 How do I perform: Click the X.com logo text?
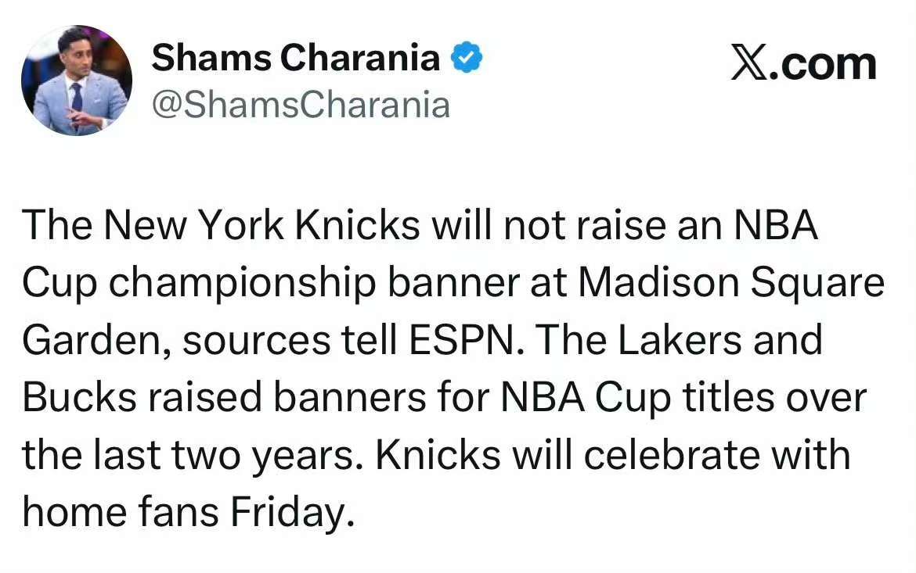(803, 64)
